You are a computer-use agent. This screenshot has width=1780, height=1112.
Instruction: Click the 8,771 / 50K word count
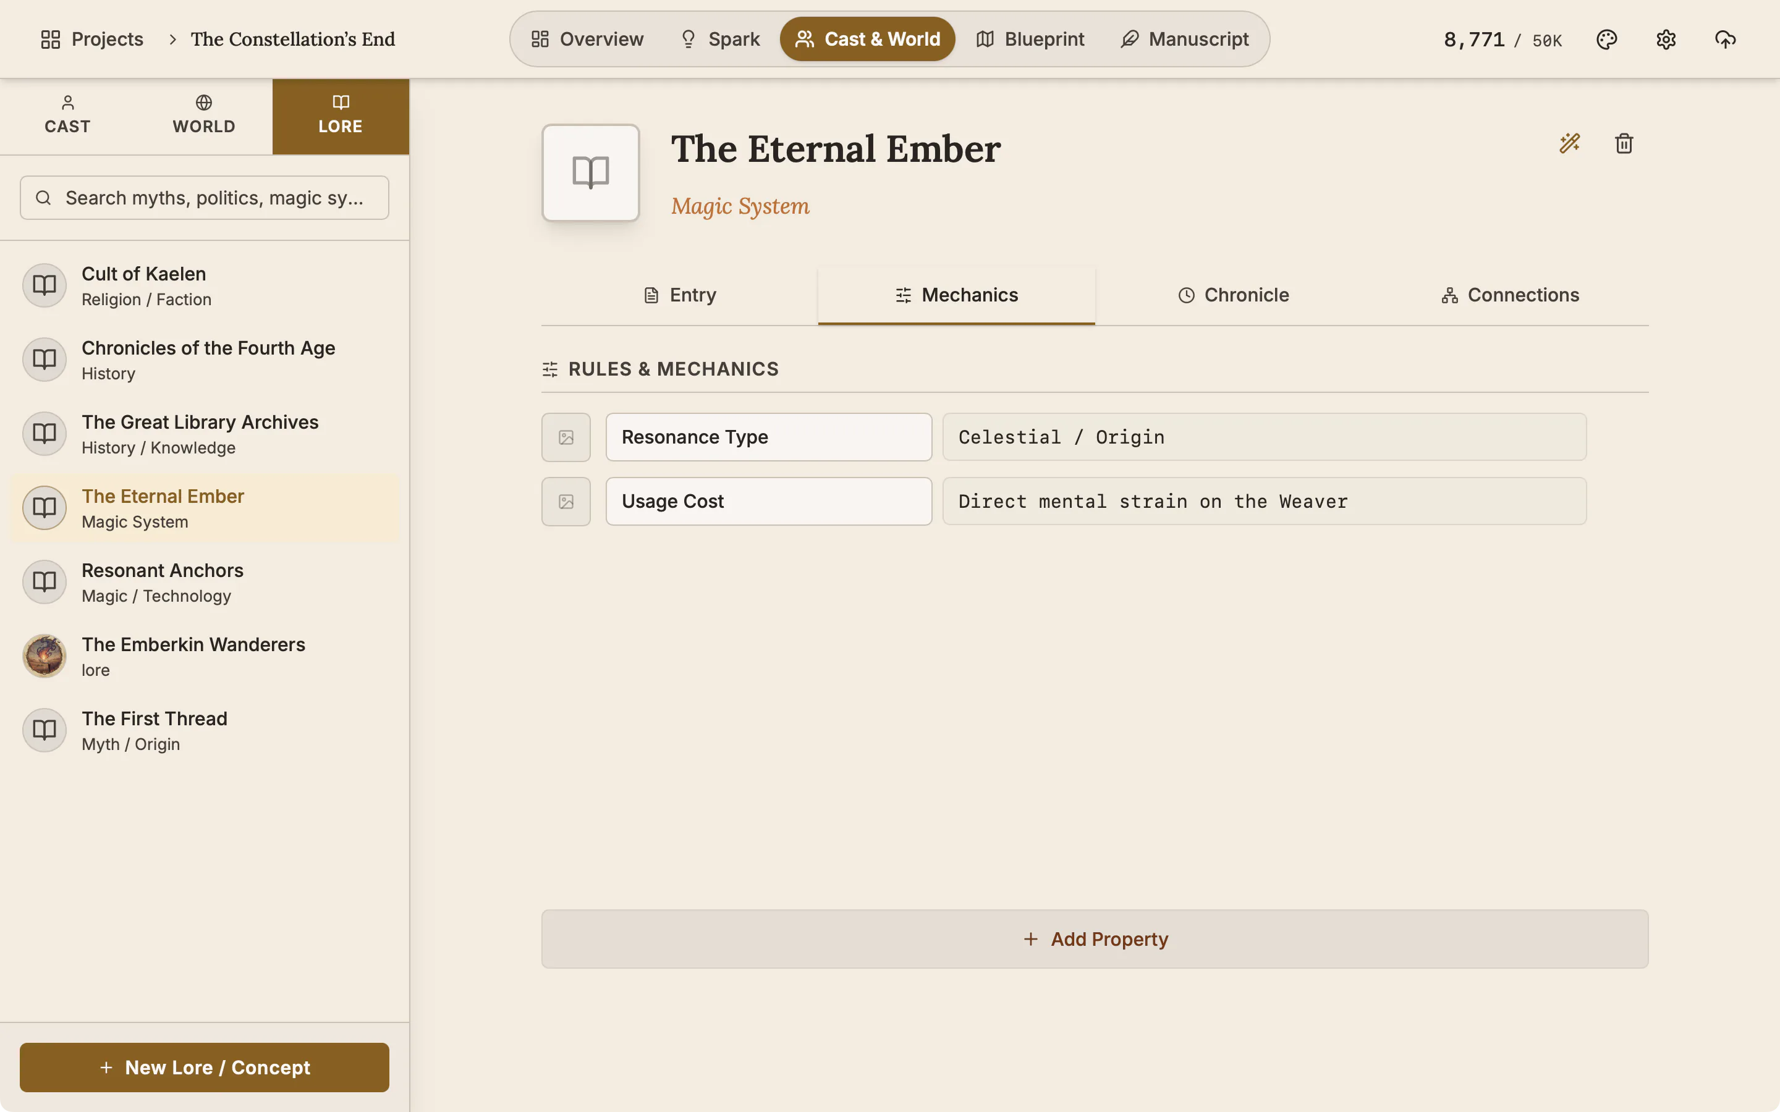(x=1502, y=40)
